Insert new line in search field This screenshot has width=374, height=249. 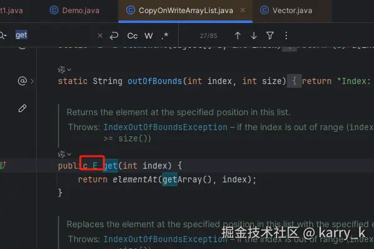tap(114, 35)
